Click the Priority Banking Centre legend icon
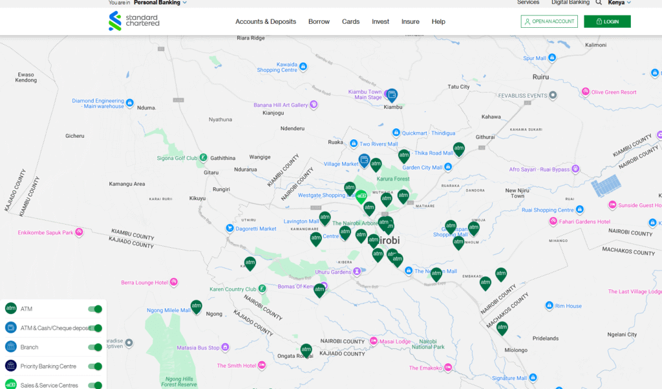The width and height of the screenshot is (662, 389). 10,366
